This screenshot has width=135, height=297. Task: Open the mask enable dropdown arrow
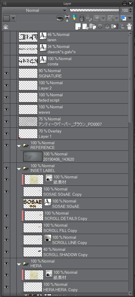(103, 18)
